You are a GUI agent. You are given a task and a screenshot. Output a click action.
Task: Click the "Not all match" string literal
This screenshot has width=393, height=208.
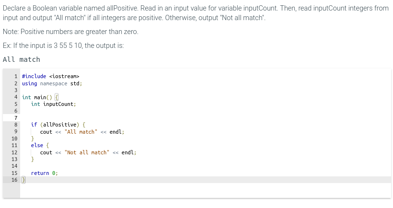pyautogui.click(x=87, y=152)
